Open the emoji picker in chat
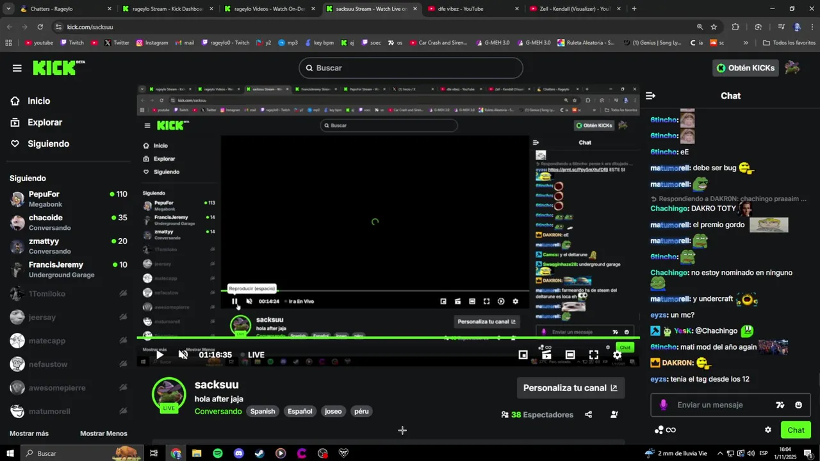The width and height of the screenshot is (820, 461). (x=798, y=405)
